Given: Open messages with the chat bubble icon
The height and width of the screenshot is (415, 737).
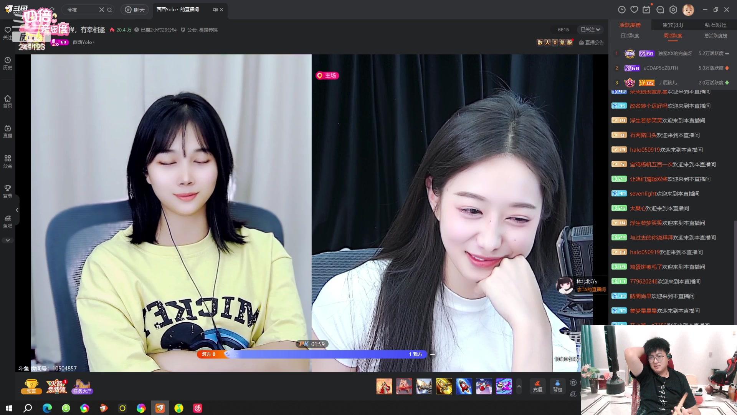Looking at the screenshot, I should click(x=661, y=9).
